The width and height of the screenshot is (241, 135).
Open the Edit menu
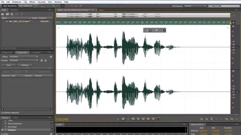point(8,2)
